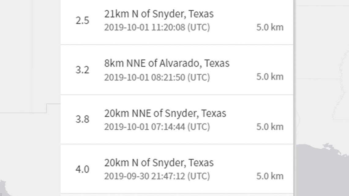Click the partially visible list row at bottom
This screenshot has width=349, height=196.
pos(177,195)
